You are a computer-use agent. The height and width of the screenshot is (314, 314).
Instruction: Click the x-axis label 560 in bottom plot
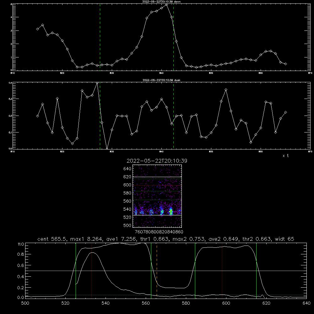tap(146, 303)
